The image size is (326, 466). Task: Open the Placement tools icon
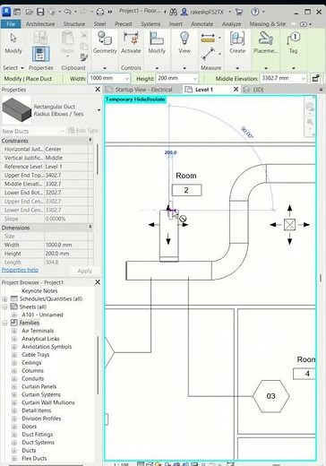click(x=266, y=39)
